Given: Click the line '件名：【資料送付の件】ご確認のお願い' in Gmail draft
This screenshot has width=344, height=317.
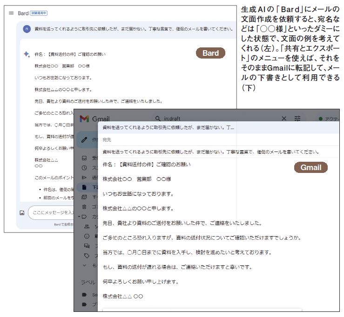Looking at the screenshot, I should (x=147, y=165).
